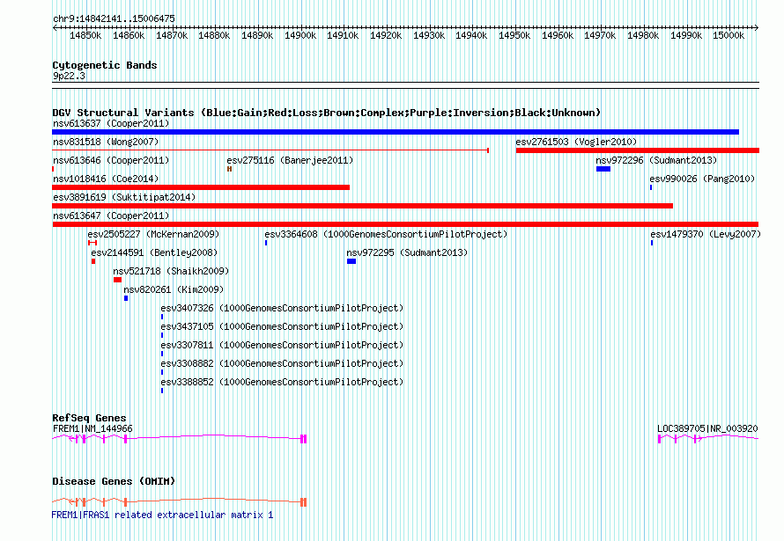Open nsv972295 (Sudmant2013) label
The height and width of the screenshot is (541, 784).
(x=407, y=252)
